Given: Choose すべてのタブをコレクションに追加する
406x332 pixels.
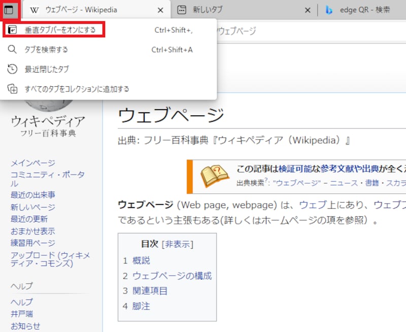Looking at the screenshot, I should click(x=77, y=89).
